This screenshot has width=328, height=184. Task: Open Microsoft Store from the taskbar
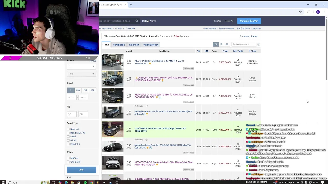click(79, 182)
